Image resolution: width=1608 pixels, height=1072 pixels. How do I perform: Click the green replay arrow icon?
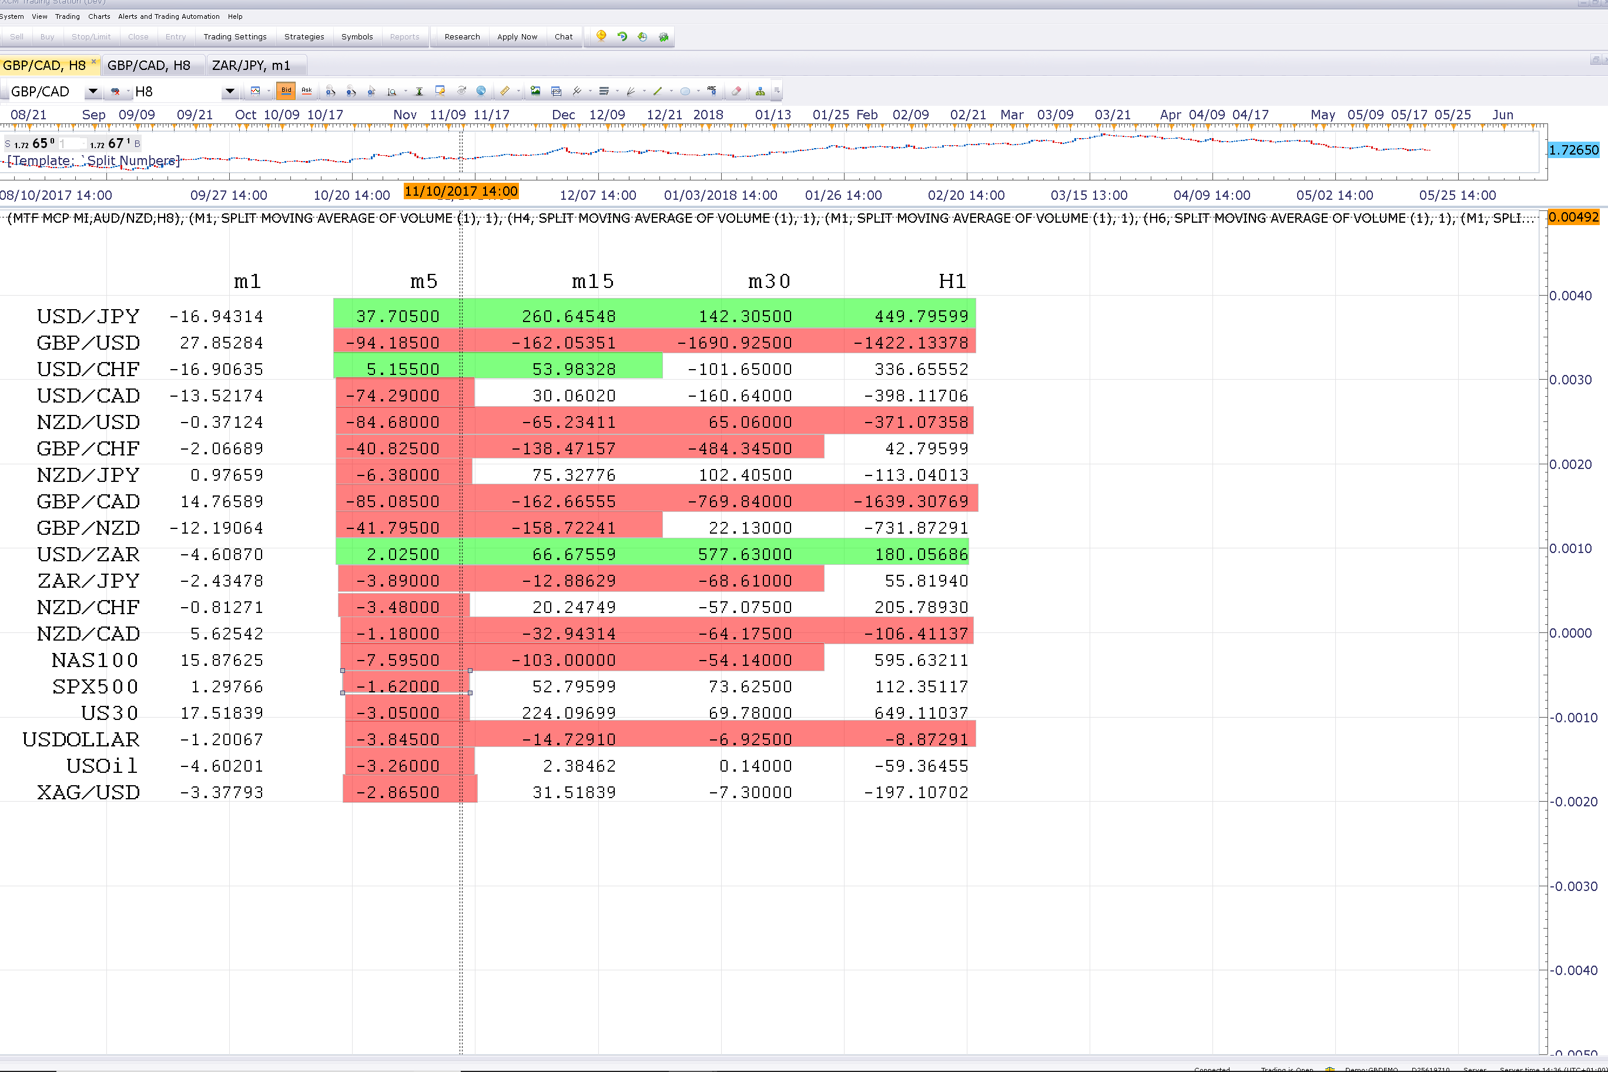[622, 36]
